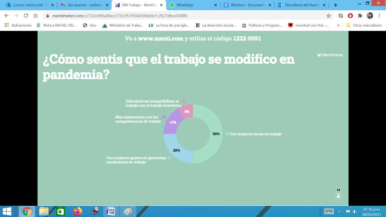Open the Extensions puzzle piece icon

click(360, 16)
